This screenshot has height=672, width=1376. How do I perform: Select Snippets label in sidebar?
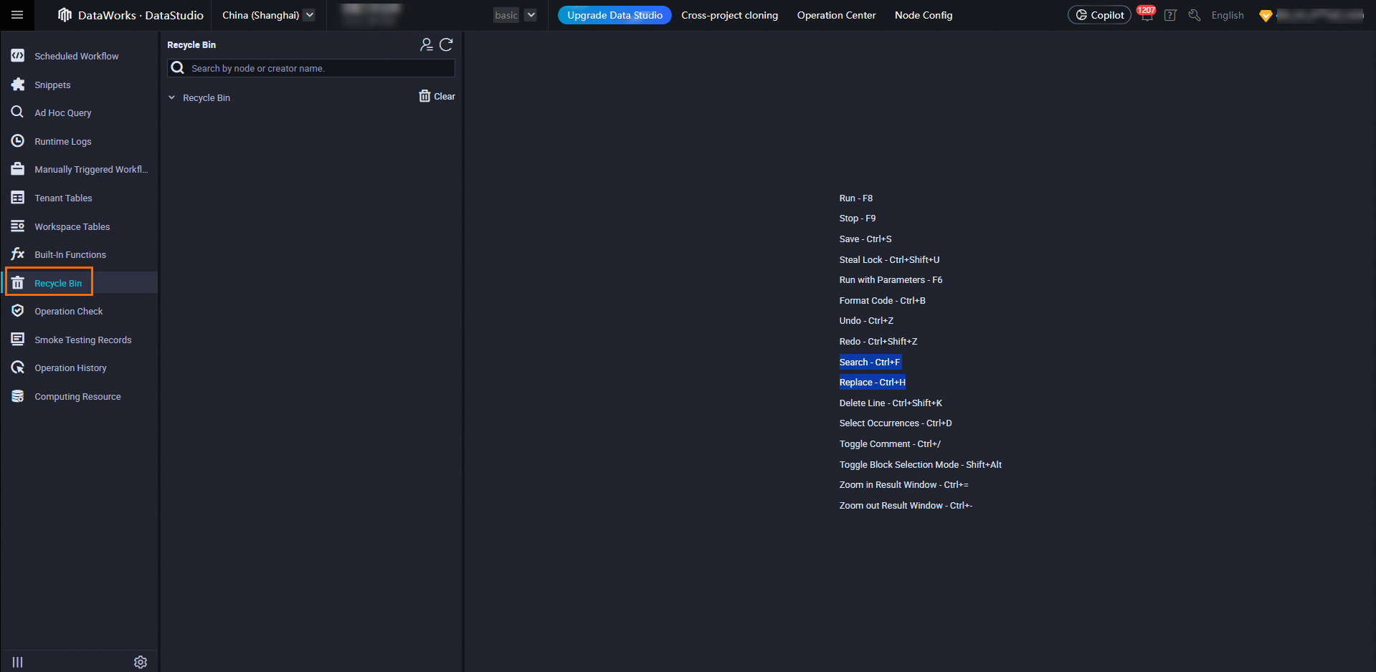pyautogui.click(x=52, y=85)
